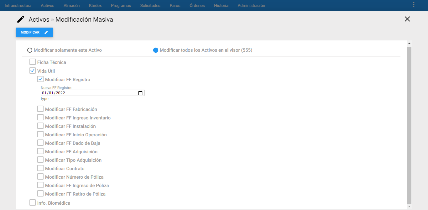Image resolution: width=428 pixels, height=210 pixels.
Task: Open the Historia menu
Action: 221,5
